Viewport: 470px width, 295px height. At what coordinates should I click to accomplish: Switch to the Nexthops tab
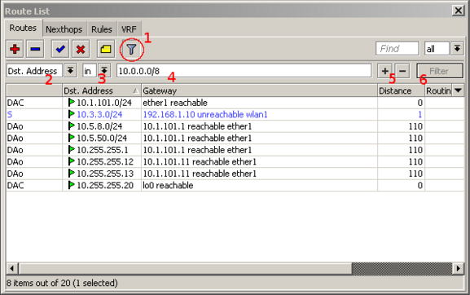(x=64, y=29)
